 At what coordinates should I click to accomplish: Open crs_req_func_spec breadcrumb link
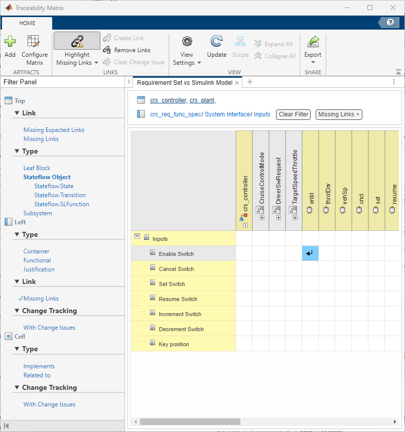pyautogui.click(x=176, y=114)
